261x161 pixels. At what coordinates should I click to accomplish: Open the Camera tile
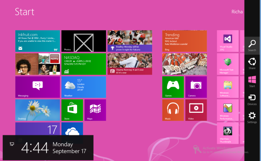[196, 87]
